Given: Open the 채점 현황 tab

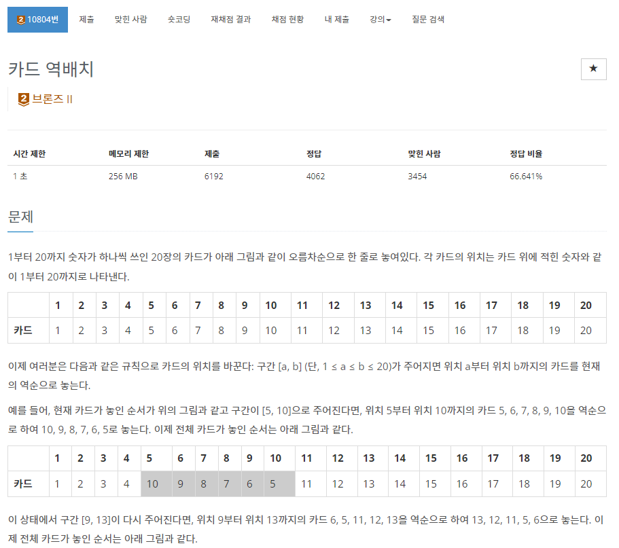Looking at the screenshot, I should point(288,19).
